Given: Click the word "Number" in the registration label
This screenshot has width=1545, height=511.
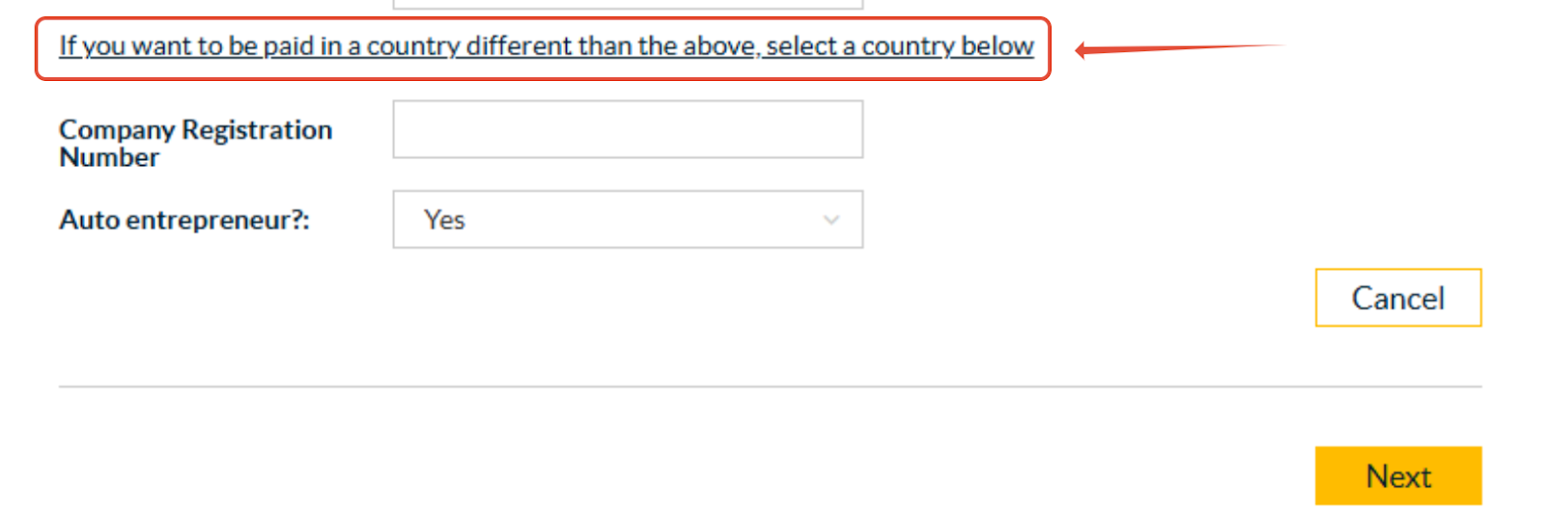Looking at the screenshot, I should coord(109,157).
